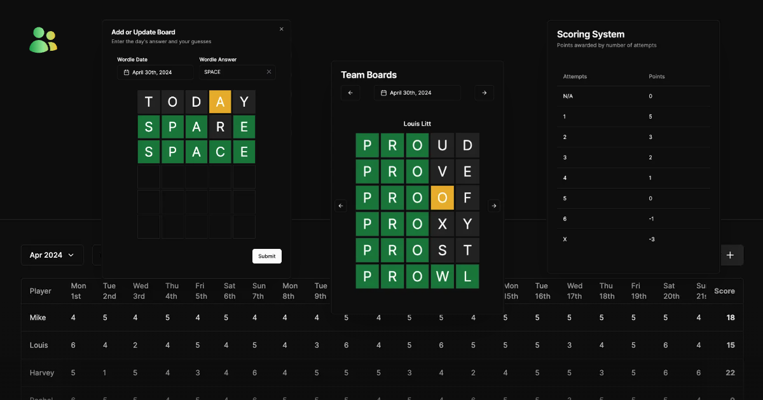Click the left arrow beside Louis Litt's board
763x400 pixels.
tap(341, 205)
